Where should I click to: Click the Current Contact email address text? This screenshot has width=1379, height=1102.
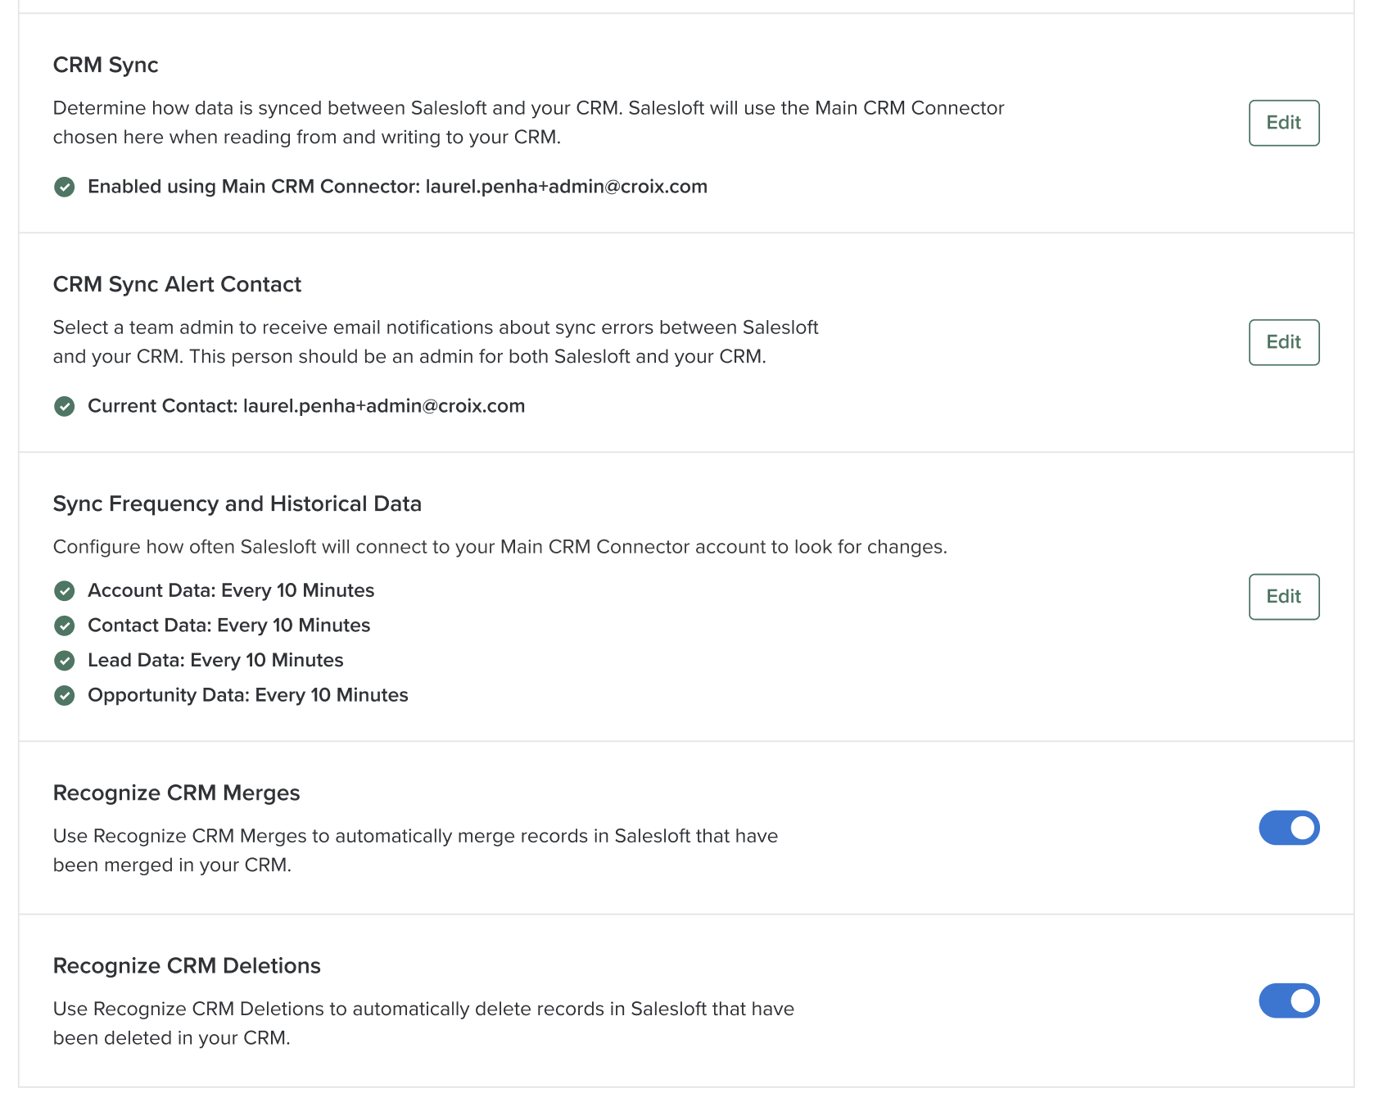(383, 406)
